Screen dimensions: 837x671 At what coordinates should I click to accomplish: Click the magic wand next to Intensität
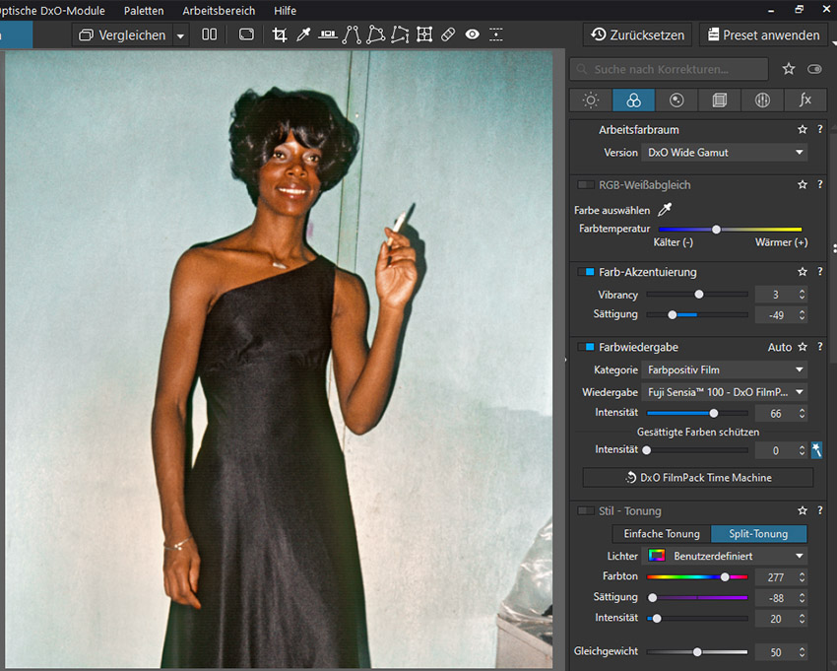click(816, 450)
